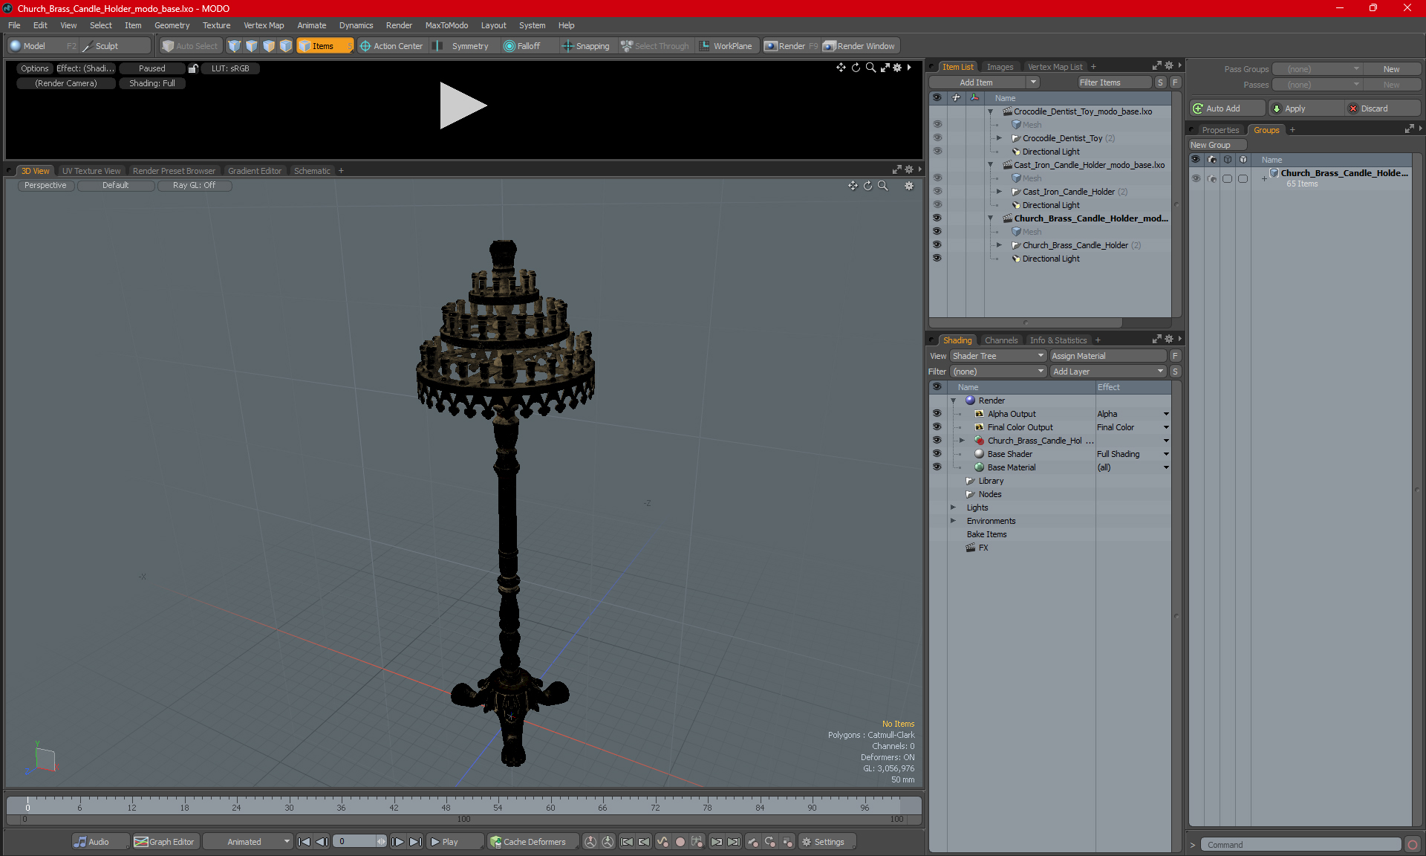Screen dimensions: 1426x856
Task: Toggle visibility of Base Shader
Action: pyautogui.click(x=937, y=454)
